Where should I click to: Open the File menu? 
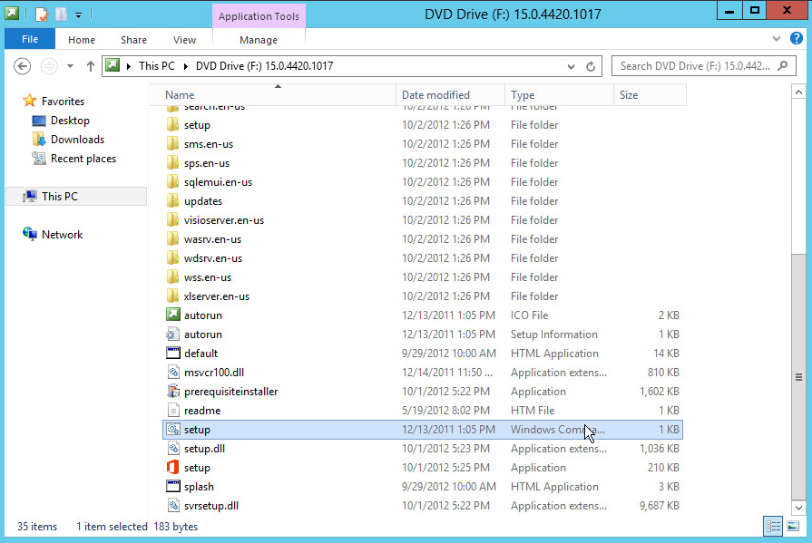[x=30, y=40]
